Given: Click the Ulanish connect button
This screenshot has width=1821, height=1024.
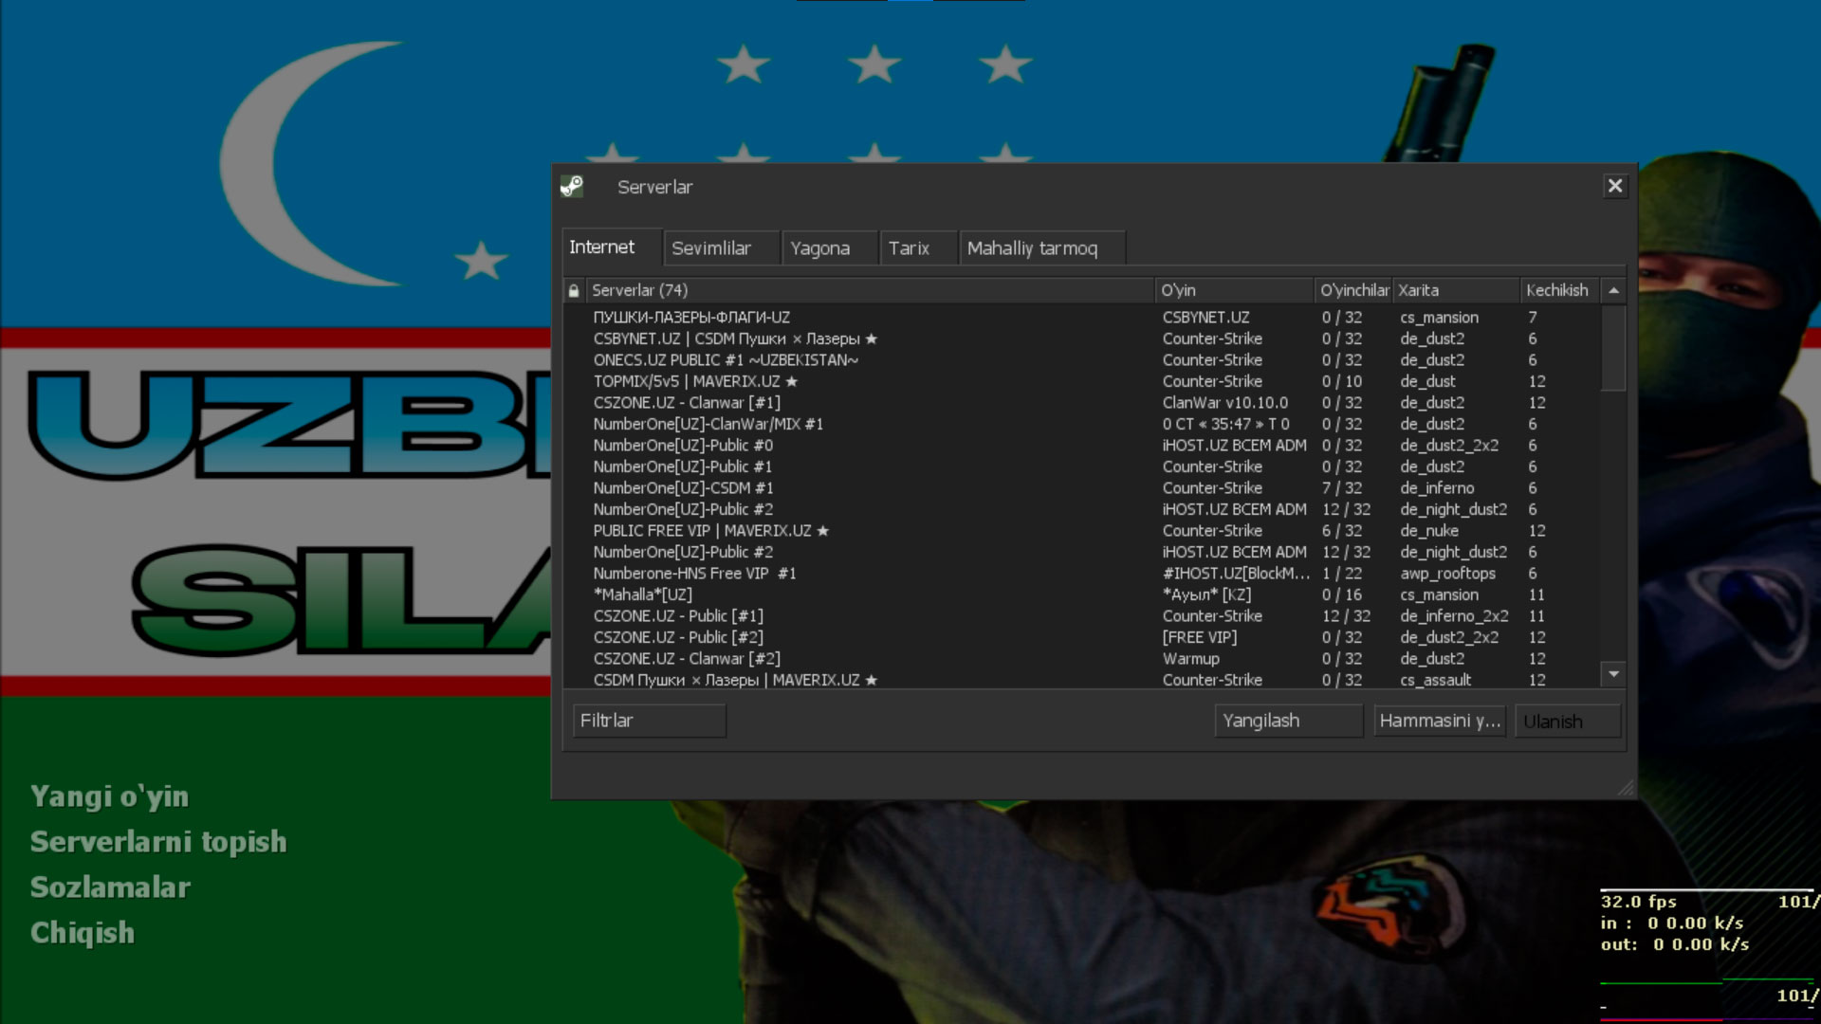Looking at the screenshot, I should tap(1568, 721).
